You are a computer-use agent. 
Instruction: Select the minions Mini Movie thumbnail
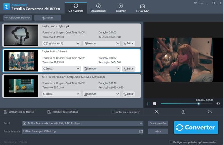pyautogui.click(x=21, y=86)
